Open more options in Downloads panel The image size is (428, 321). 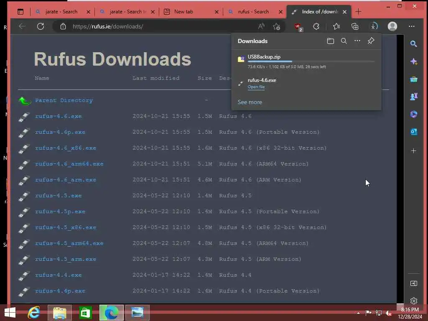point(357,41)
